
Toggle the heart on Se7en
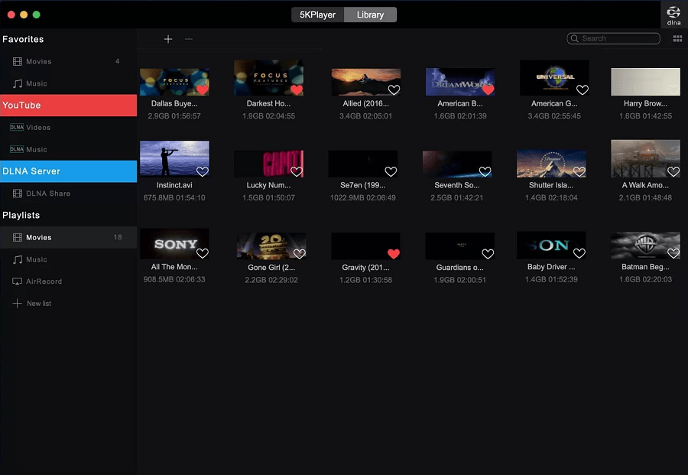point(391,171)
